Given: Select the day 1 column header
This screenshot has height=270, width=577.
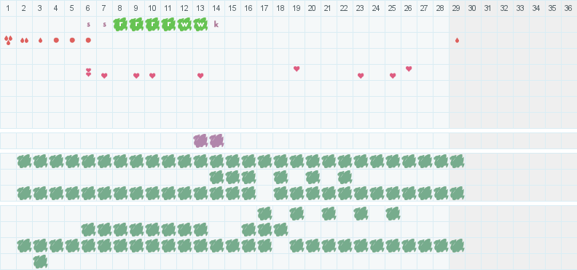Looking at the screenshot, I should [x=8, y=8].
